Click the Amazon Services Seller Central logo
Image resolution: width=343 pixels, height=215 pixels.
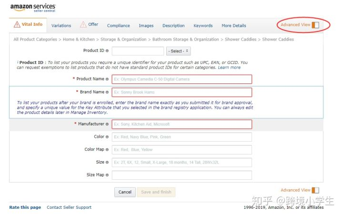point(33,8)
